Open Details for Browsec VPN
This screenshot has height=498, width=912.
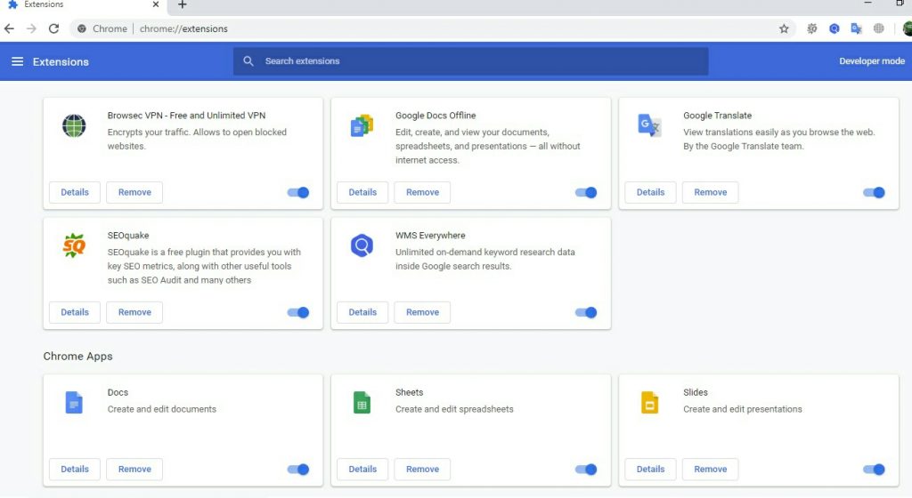coord(75,192)
